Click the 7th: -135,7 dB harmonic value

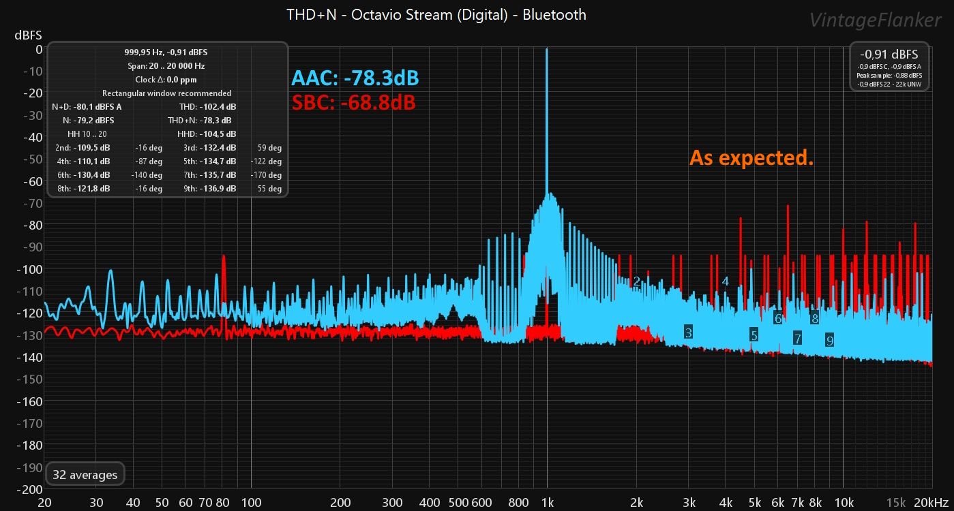[x=209, y=175]
